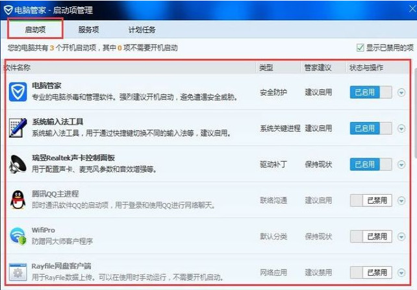Screen dimensions: 417x290
Task: Open dropdown arrow for 电脑管家 row
Action: point(401,92)
